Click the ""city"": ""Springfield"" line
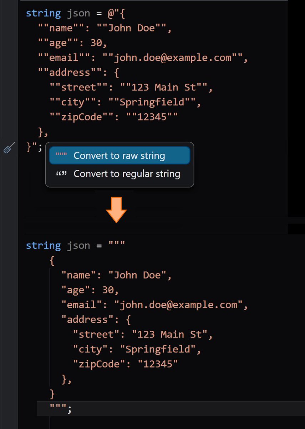 pyautogui.click(x=126, y=102)
